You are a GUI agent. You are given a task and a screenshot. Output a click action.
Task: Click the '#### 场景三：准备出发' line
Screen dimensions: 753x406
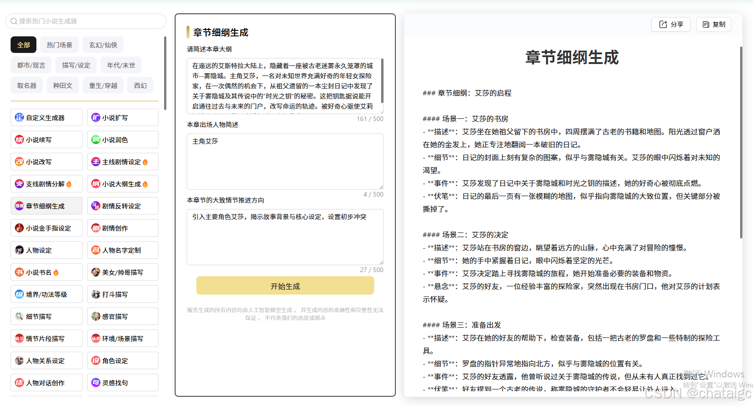coord(462,325)
